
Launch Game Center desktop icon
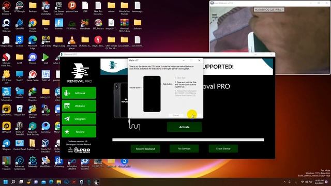(x=33, y=76)
